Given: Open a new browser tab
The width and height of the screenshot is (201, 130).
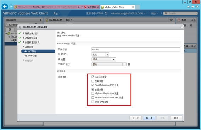Looking at the screenshot, I should [x=137, y=7].
